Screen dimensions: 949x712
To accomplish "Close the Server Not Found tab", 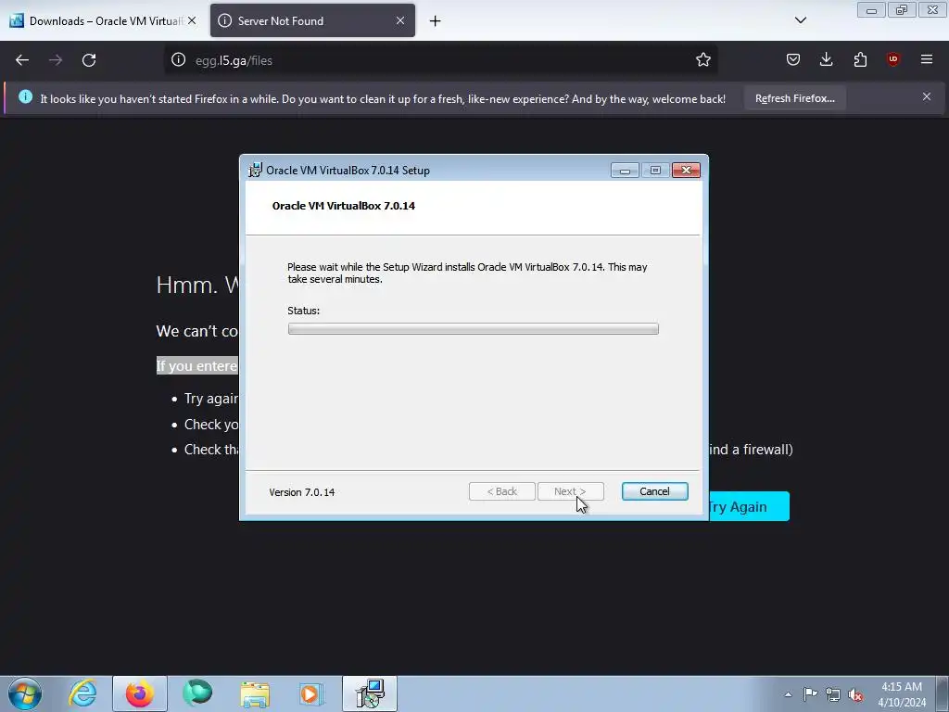I will point(400,20).
